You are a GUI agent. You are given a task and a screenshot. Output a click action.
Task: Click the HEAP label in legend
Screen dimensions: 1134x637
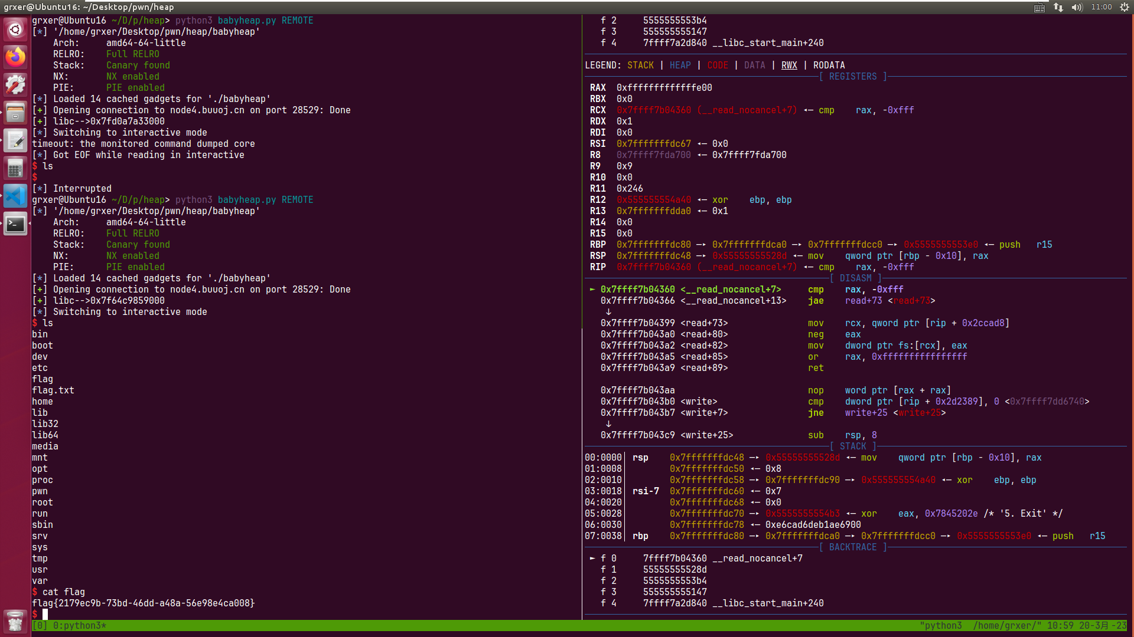click(680, 65)
